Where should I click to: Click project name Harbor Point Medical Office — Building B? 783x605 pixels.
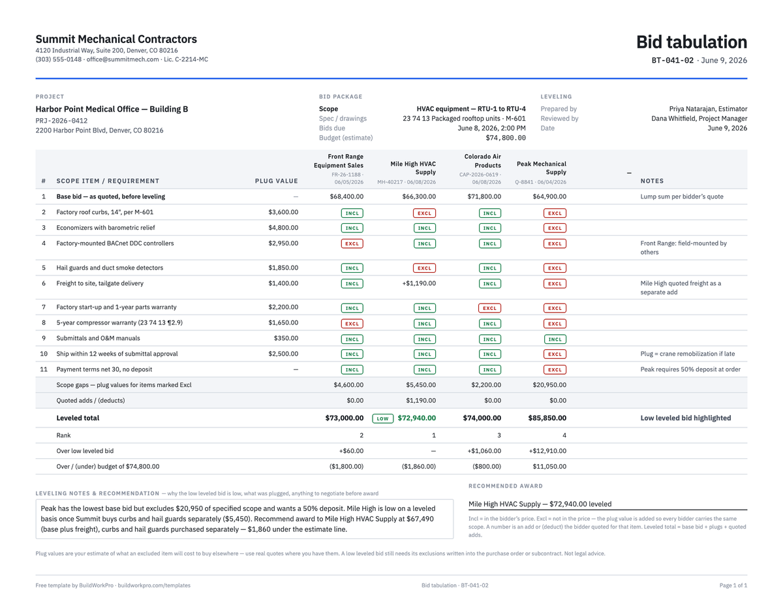click(x=112, y=109)
